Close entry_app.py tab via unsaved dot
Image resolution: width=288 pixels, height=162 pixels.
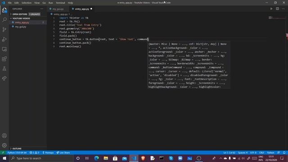pyautogui.click(x=91, y=9)
